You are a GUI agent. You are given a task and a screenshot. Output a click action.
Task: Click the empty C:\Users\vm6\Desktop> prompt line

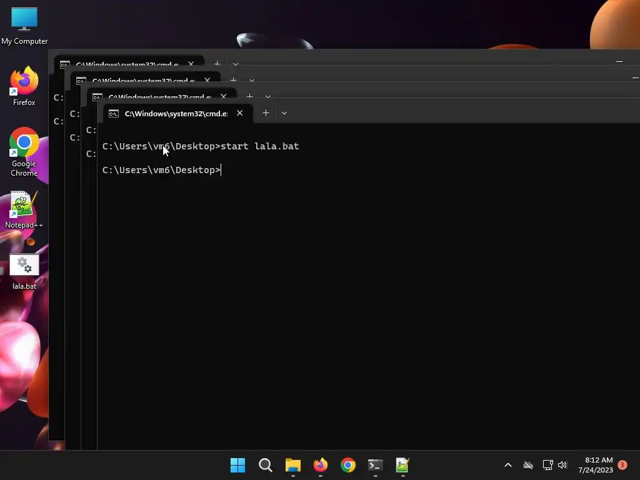click(x=161, y=170)
